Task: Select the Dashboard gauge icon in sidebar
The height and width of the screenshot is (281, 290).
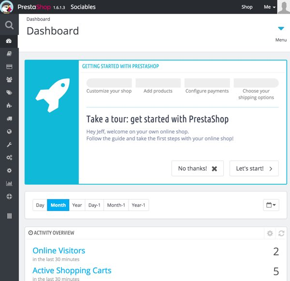Action: (9, 41)
